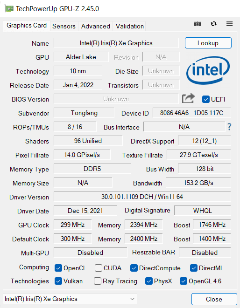240x308 pixels.
Task: Click the Close button
Action: tap(214, 299)
